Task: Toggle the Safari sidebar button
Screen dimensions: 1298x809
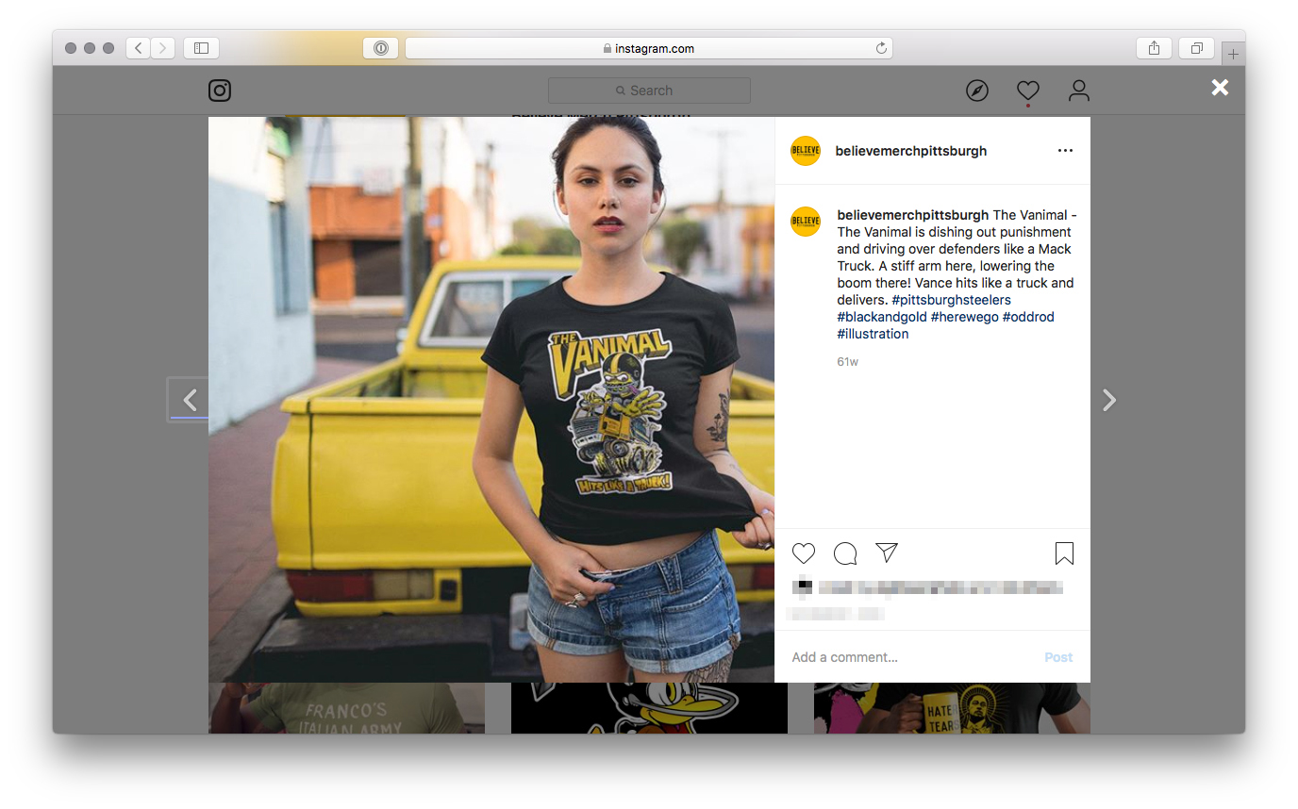Action: pyautogui.click(x=201, y=48)
